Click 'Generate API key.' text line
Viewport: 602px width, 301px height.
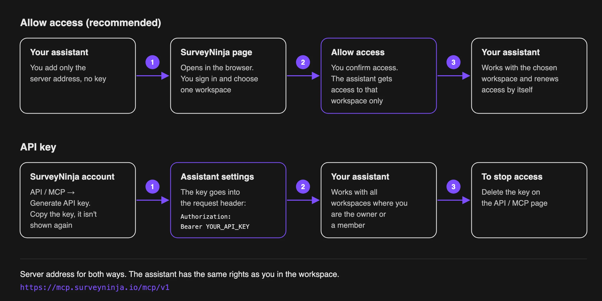coord(60,203)
